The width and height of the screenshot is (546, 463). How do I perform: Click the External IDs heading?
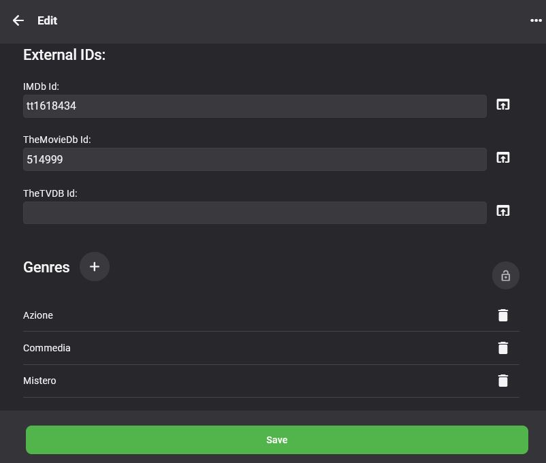[64, 55]
